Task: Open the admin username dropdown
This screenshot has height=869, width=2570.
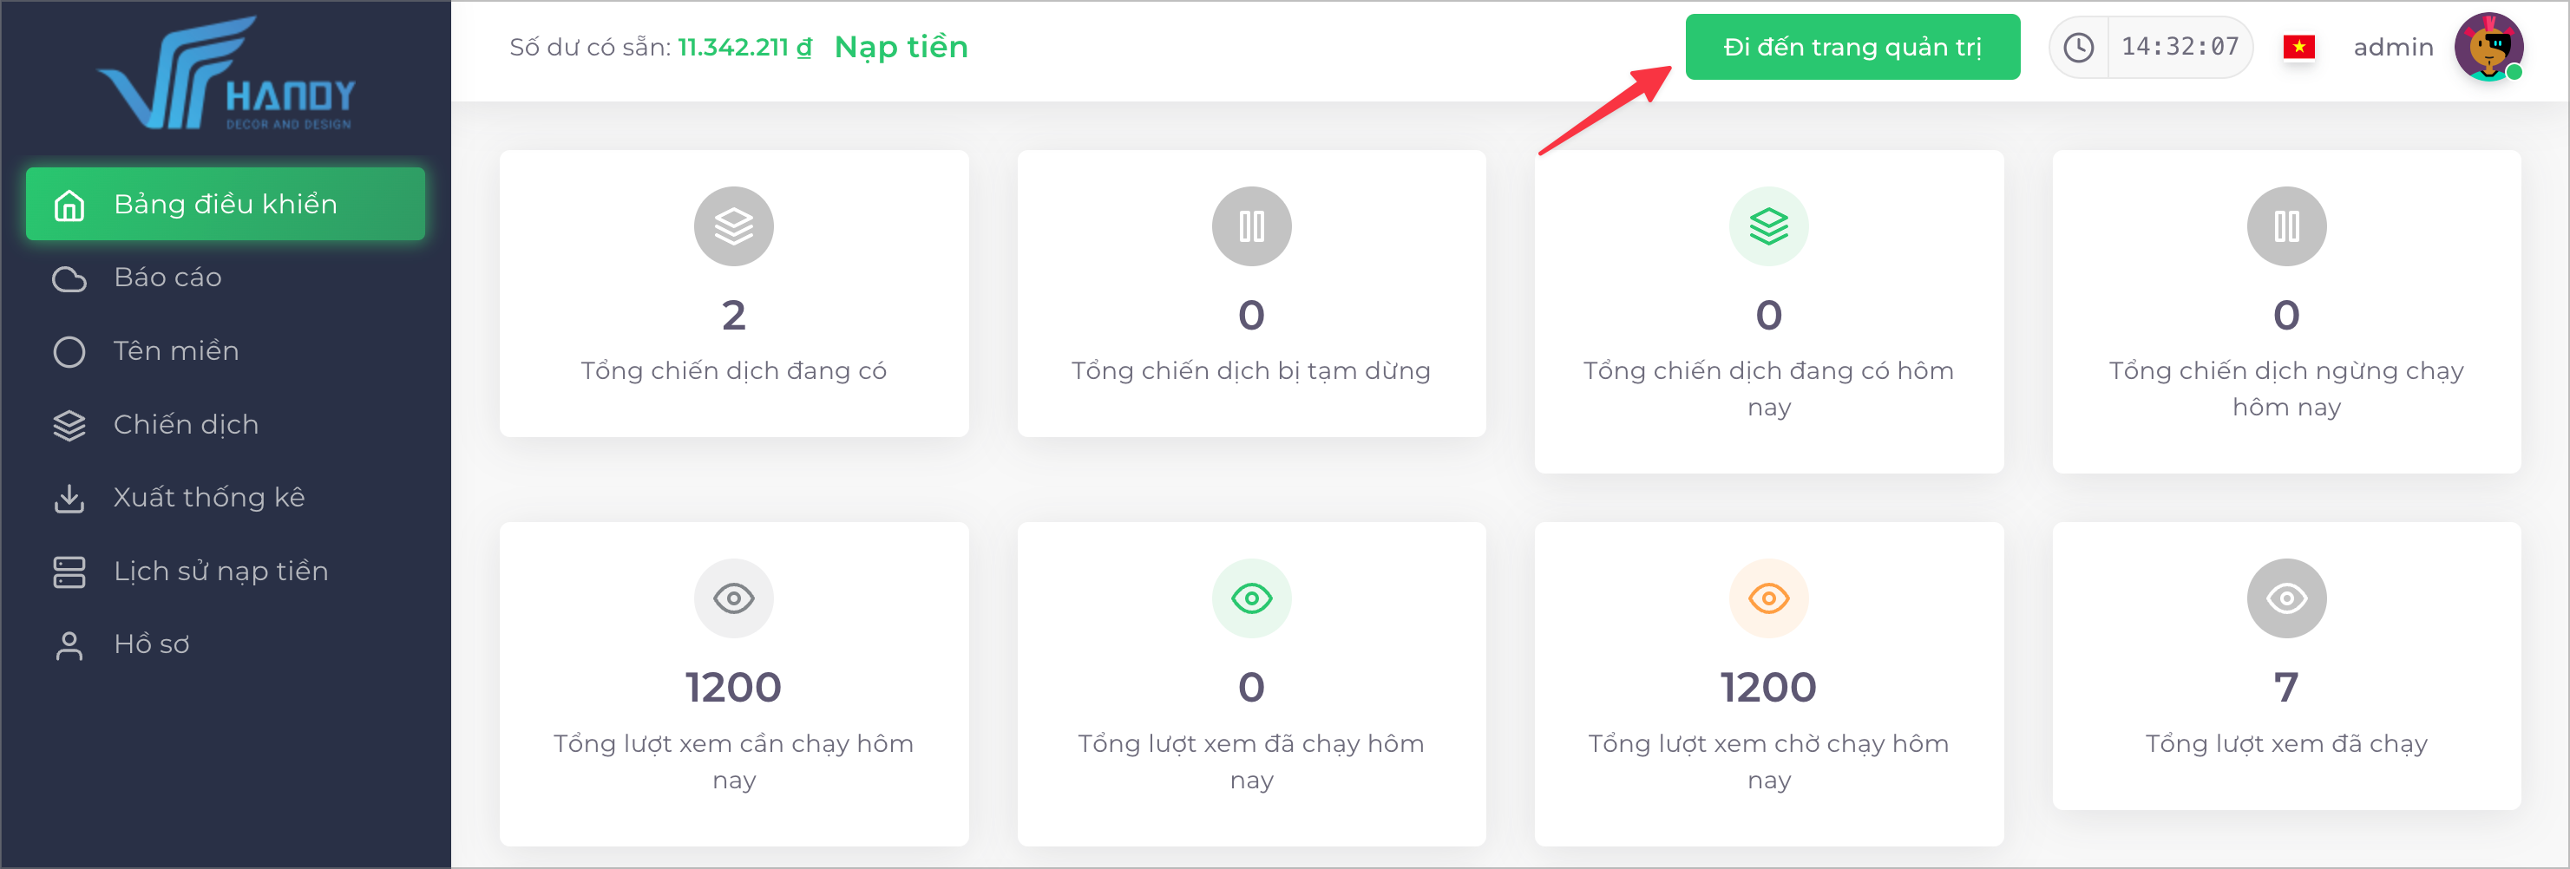Action: tap(2392, 47)
